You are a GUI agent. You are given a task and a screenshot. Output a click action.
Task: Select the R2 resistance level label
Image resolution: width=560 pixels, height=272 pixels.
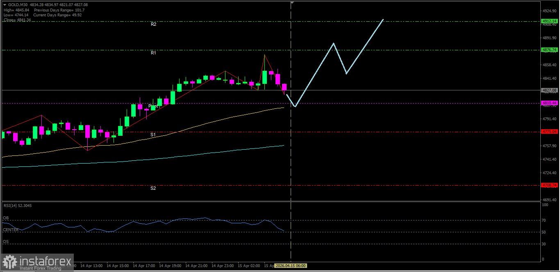coord(153,24)
